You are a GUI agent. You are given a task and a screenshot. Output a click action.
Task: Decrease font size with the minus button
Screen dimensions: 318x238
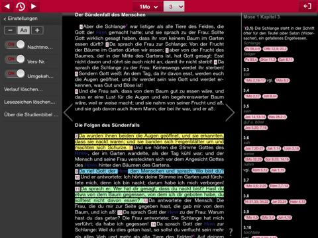pos(10,30)
